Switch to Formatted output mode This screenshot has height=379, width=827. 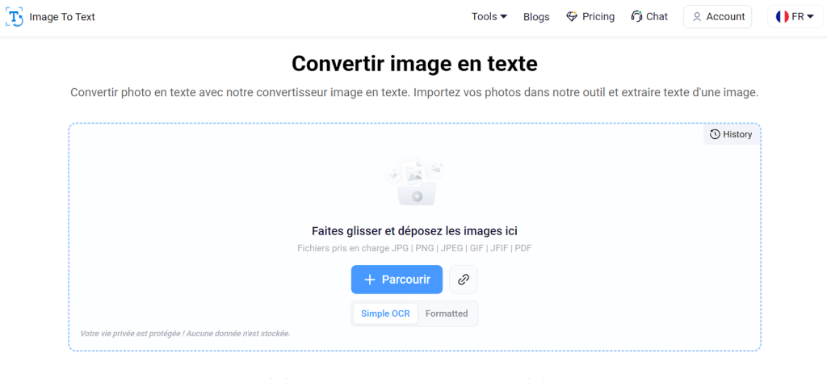tap(447, 314)
